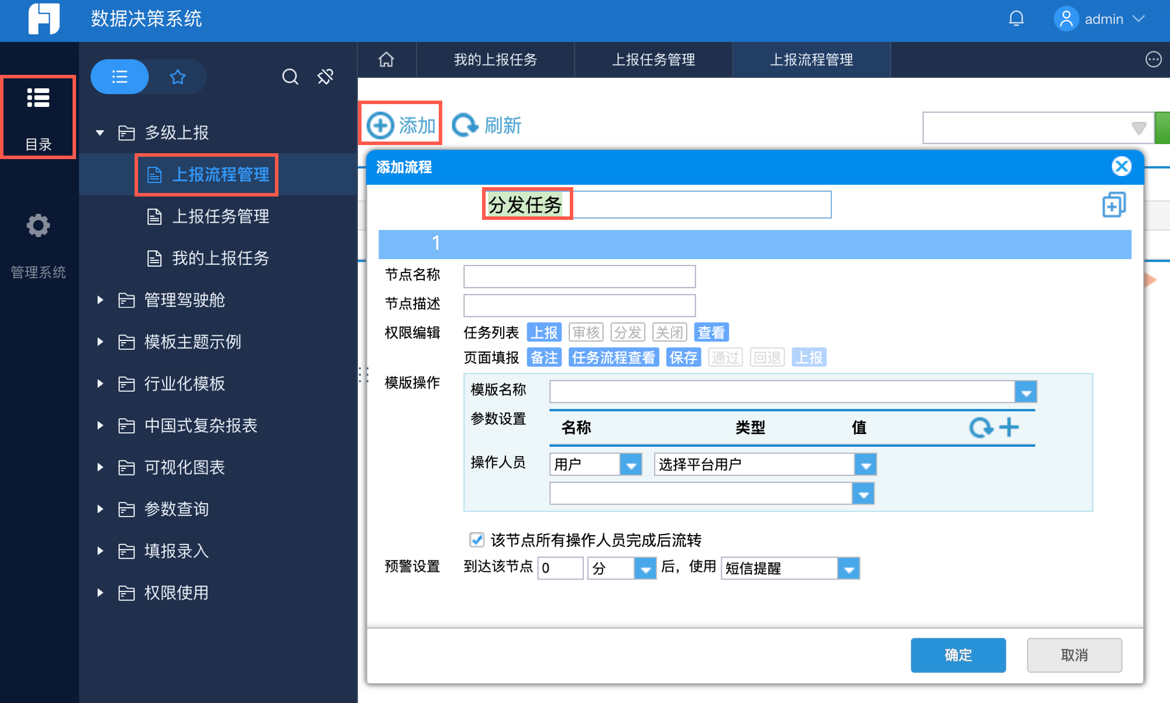Switch to 我的上报任务 tab
This screenshot has width=1170, height=703.
click(495, 60)
